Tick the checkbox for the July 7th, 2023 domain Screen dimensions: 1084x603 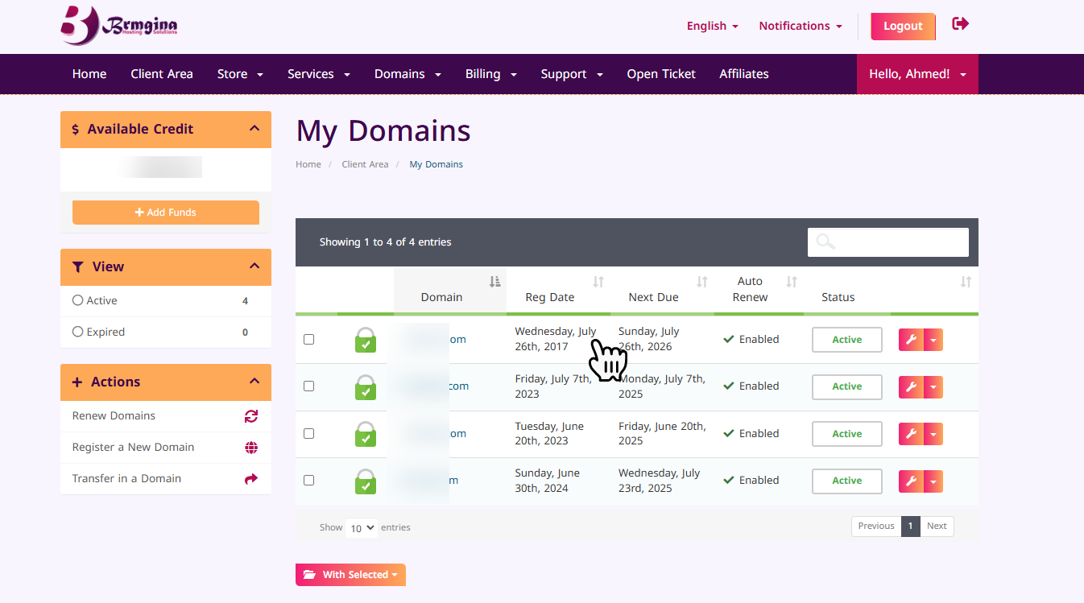click(x=308, y=386)
